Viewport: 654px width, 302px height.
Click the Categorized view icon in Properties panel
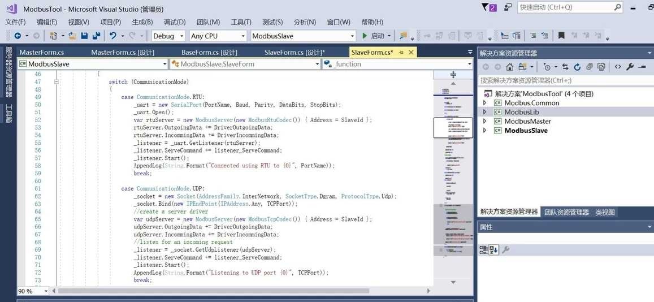(483, 250)
